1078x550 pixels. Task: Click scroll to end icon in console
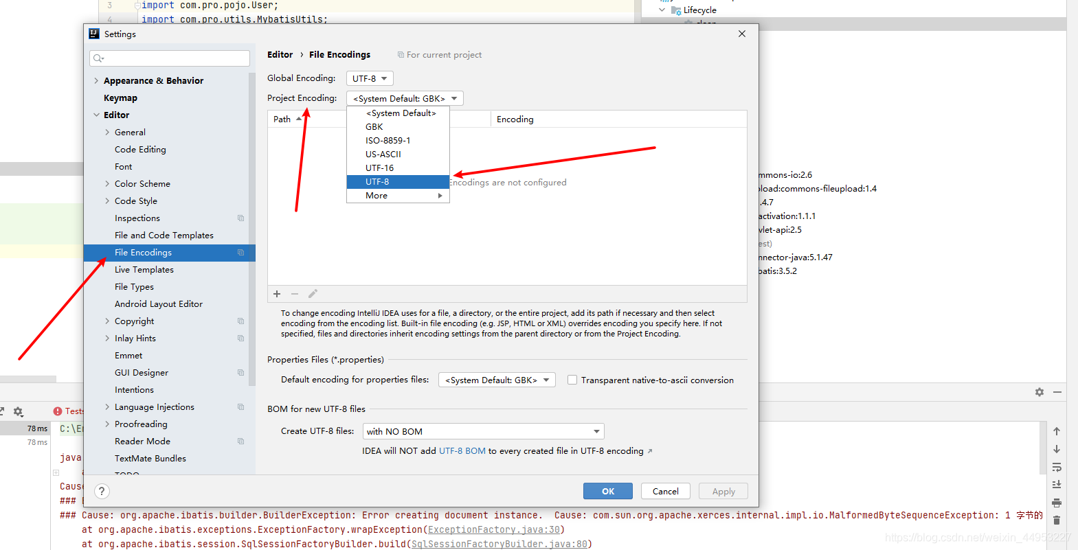(1057, 485)
